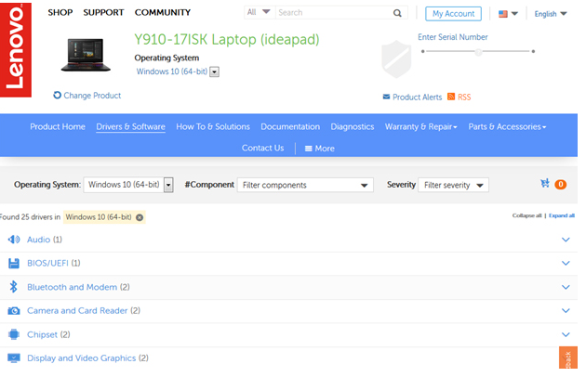Open the Filter components dropdown
This screenshot has width=586, height=377.
tap(305, 185)
